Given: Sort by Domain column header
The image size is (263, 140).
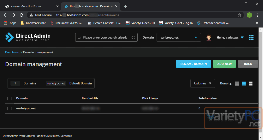Looking at the screenshot, I should [x=22, y=98].
